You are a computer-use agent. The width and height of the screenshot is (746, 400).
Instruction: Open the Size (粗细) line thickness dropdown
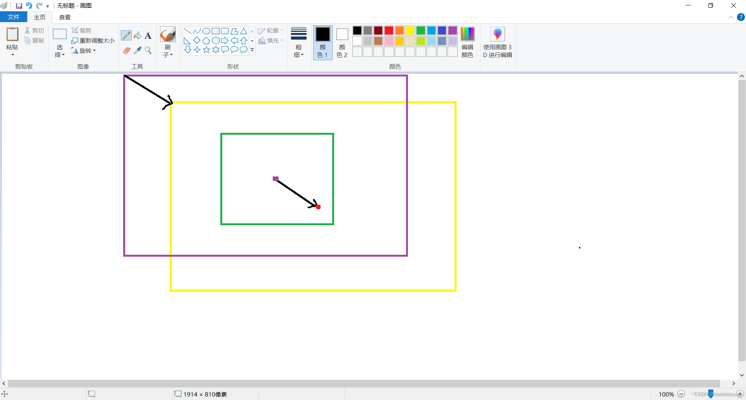click(x=299, y=42)
